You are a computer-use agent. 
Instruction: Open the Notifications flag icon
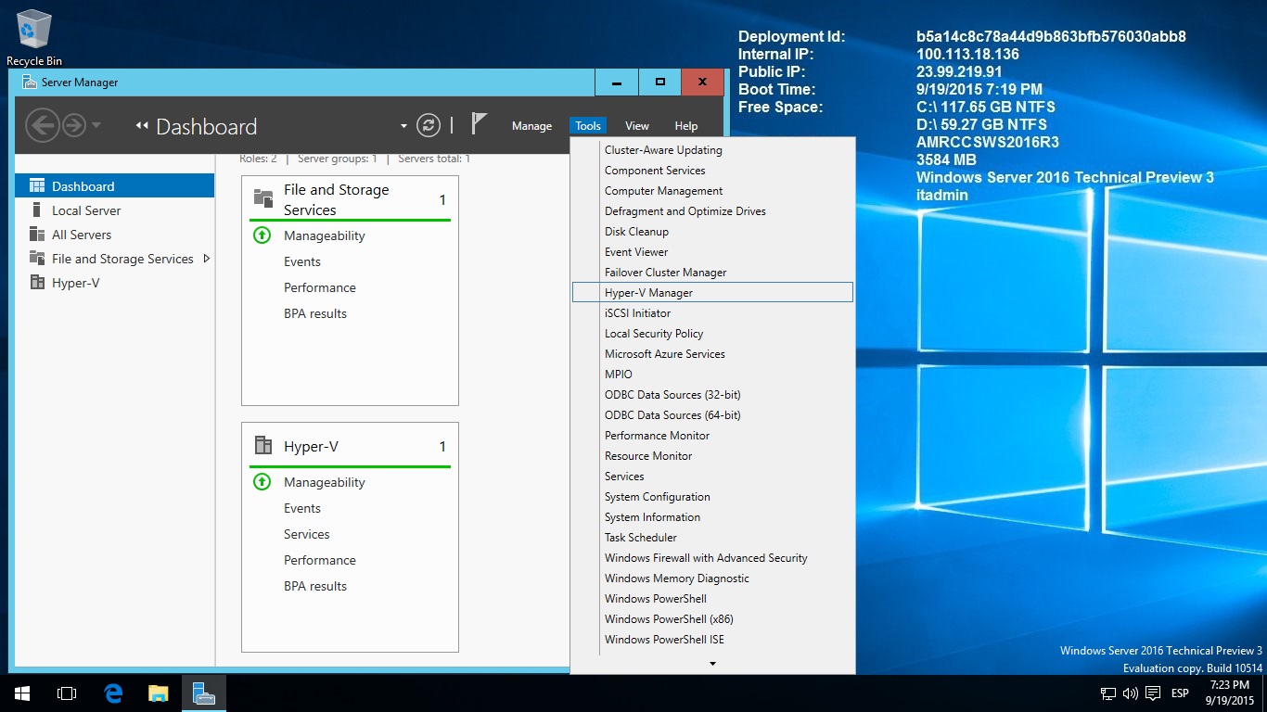pyautogui.click(x=479, y=124)
